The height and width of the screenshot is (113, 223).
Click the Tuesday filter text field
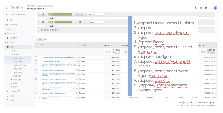pyautogui.click(x=96, y=22)
